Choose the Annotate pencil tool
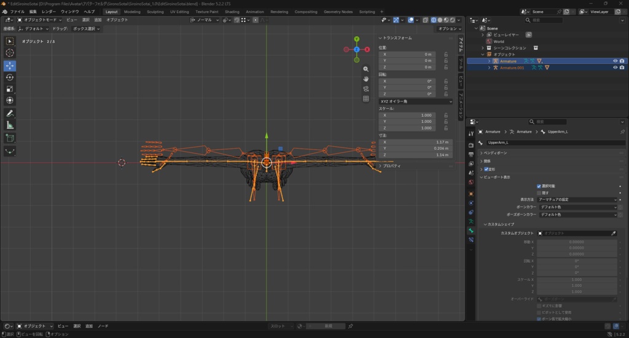 pos(10,114)
